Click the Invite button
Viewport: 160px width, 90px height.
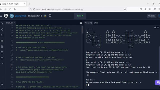152,16
